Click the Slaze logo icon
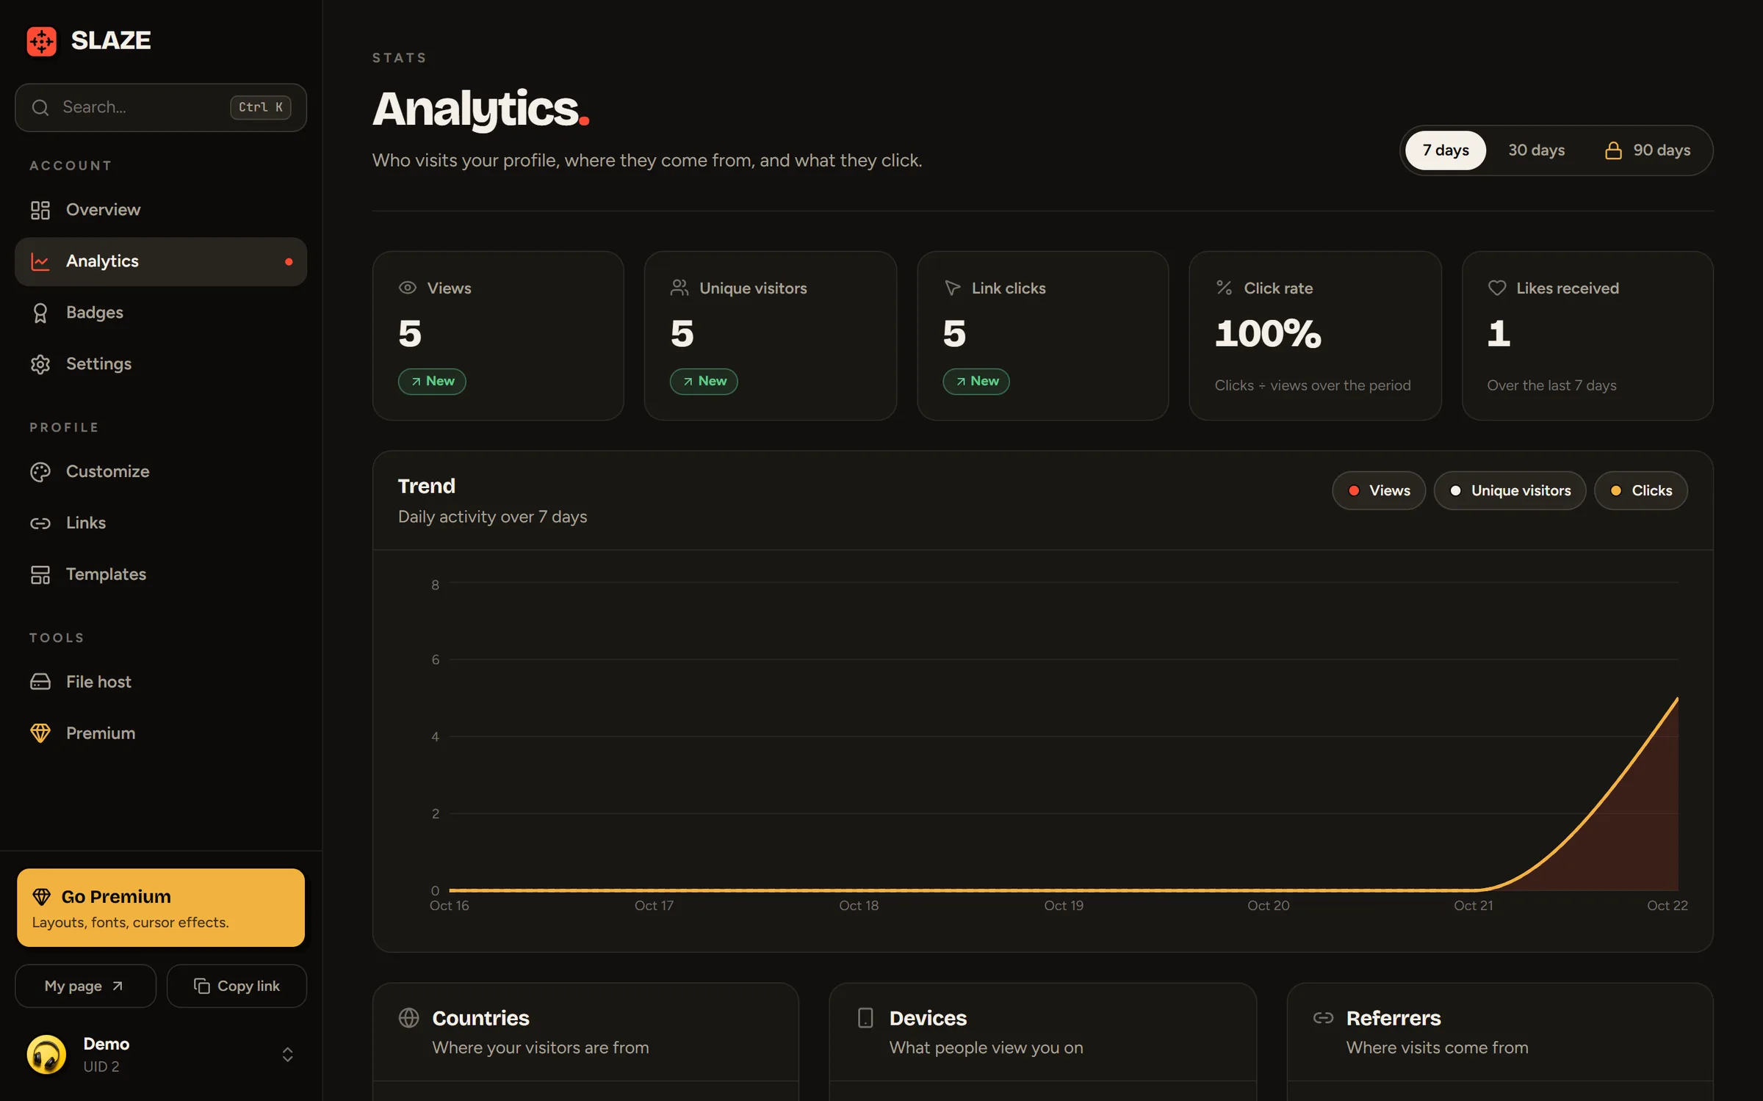This screenshot has height=1101, width=1763. point(42,41)
